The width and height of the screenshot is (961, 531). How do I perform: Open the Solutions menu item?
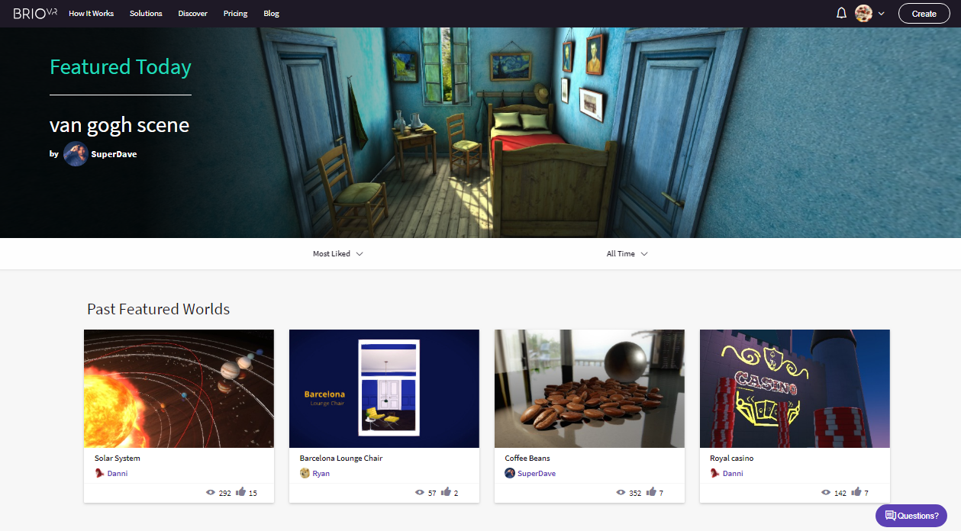(146, 14)
